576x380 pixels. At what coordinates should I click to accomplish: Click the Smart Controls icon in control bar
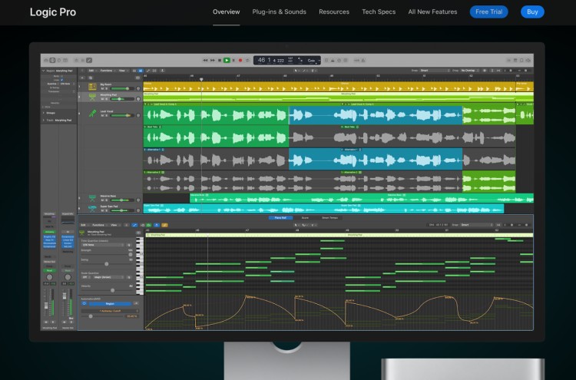pos(76,60)
